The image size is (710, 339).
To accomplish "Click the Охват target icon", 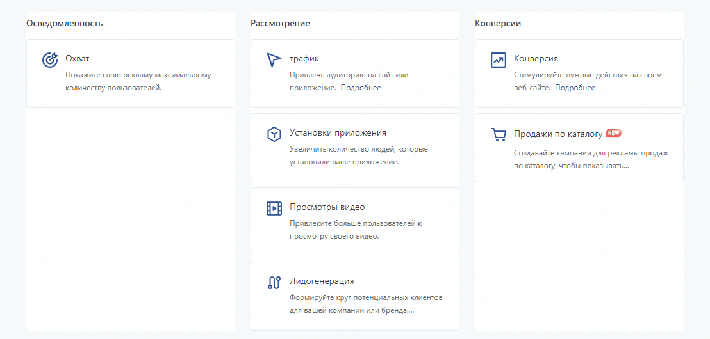I will point(50,59).
